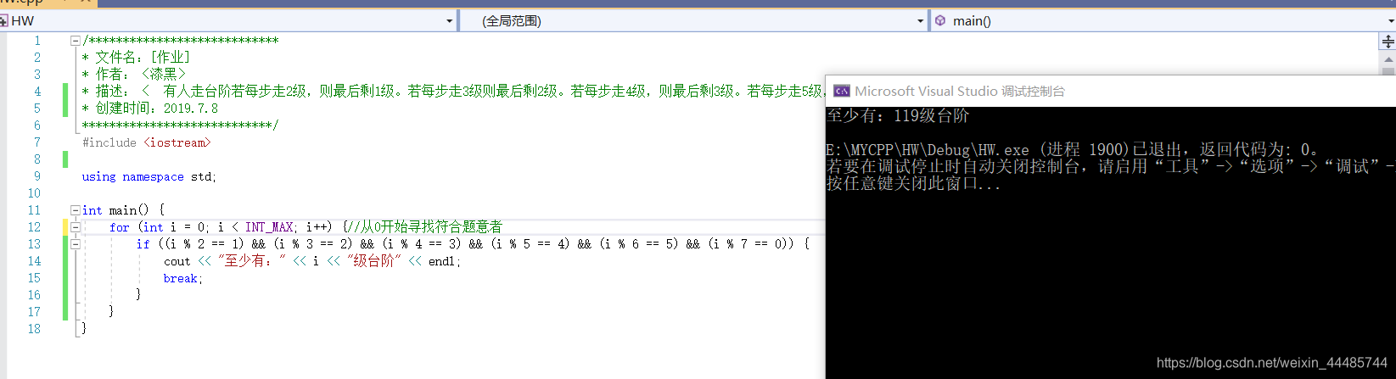Click line number 7 in the gutter

tap(37, 142)
